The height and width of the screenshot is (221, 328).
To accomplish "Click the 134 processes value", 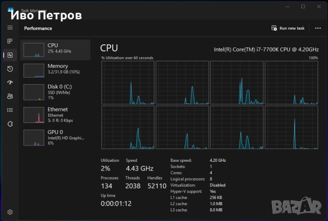I will [x=107, y=186].
